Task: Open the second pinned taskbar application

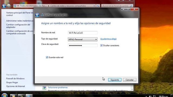Action: click(x=21, y=96)
